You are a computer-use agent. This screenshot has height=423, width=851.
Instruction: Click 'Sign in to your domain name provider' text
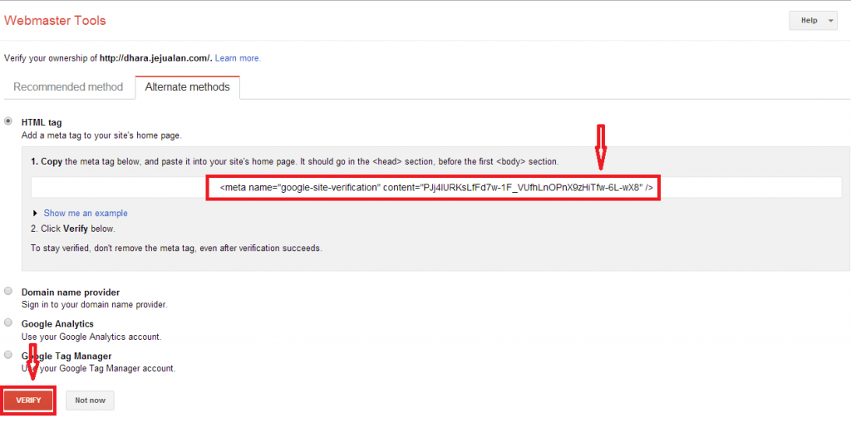click(x=95, y=305)
